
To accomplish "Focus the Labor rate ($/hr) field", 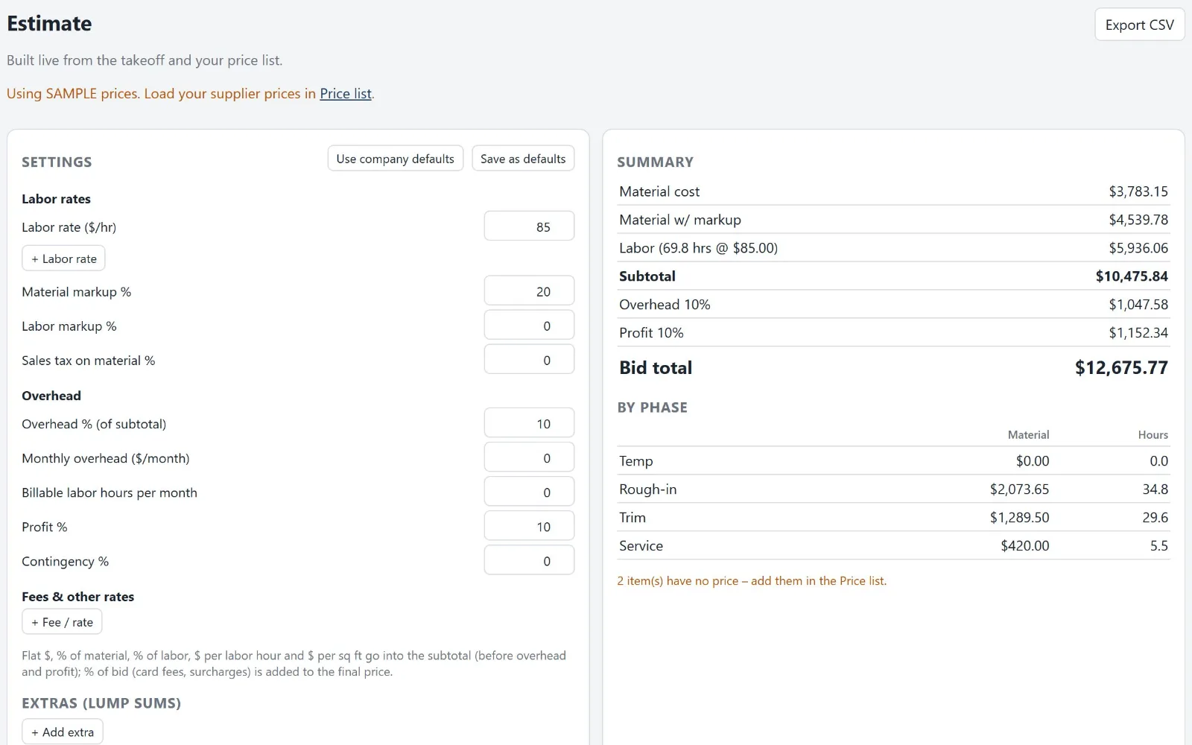I will pyautogui.click(x=529, y=226).
